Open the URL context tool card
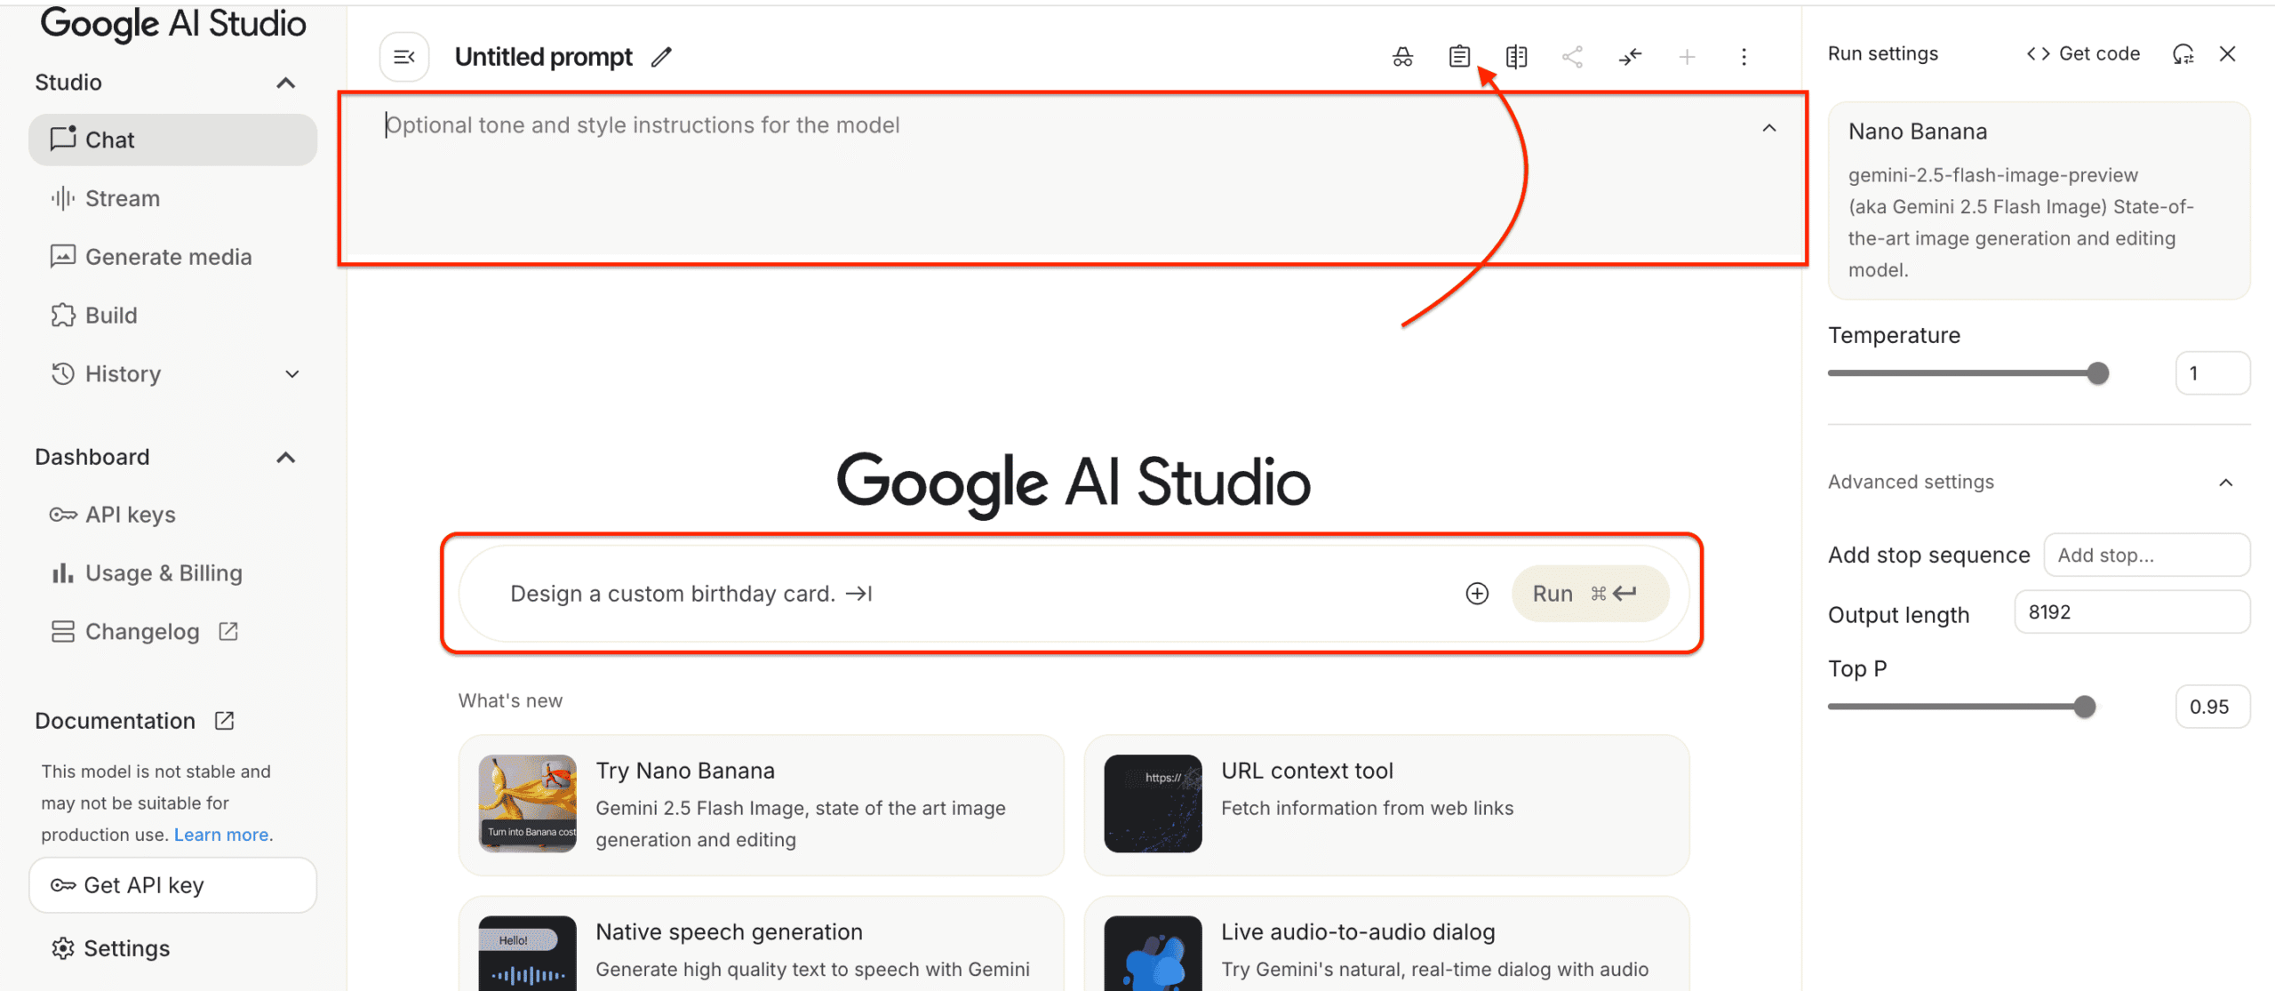Viewport: 2275px width, 991px height. [x=1386, y=804]
